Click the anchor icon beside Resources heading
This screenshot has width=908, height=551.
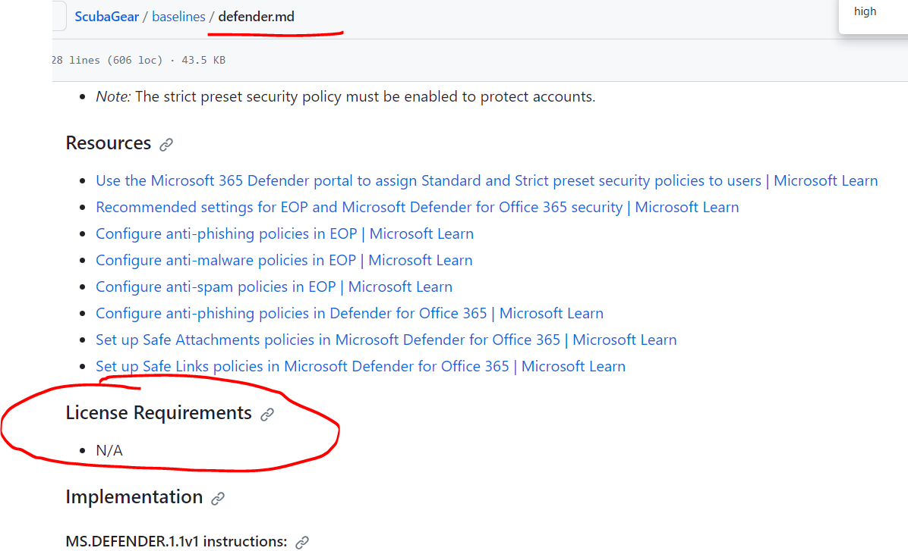pos(166,143)
